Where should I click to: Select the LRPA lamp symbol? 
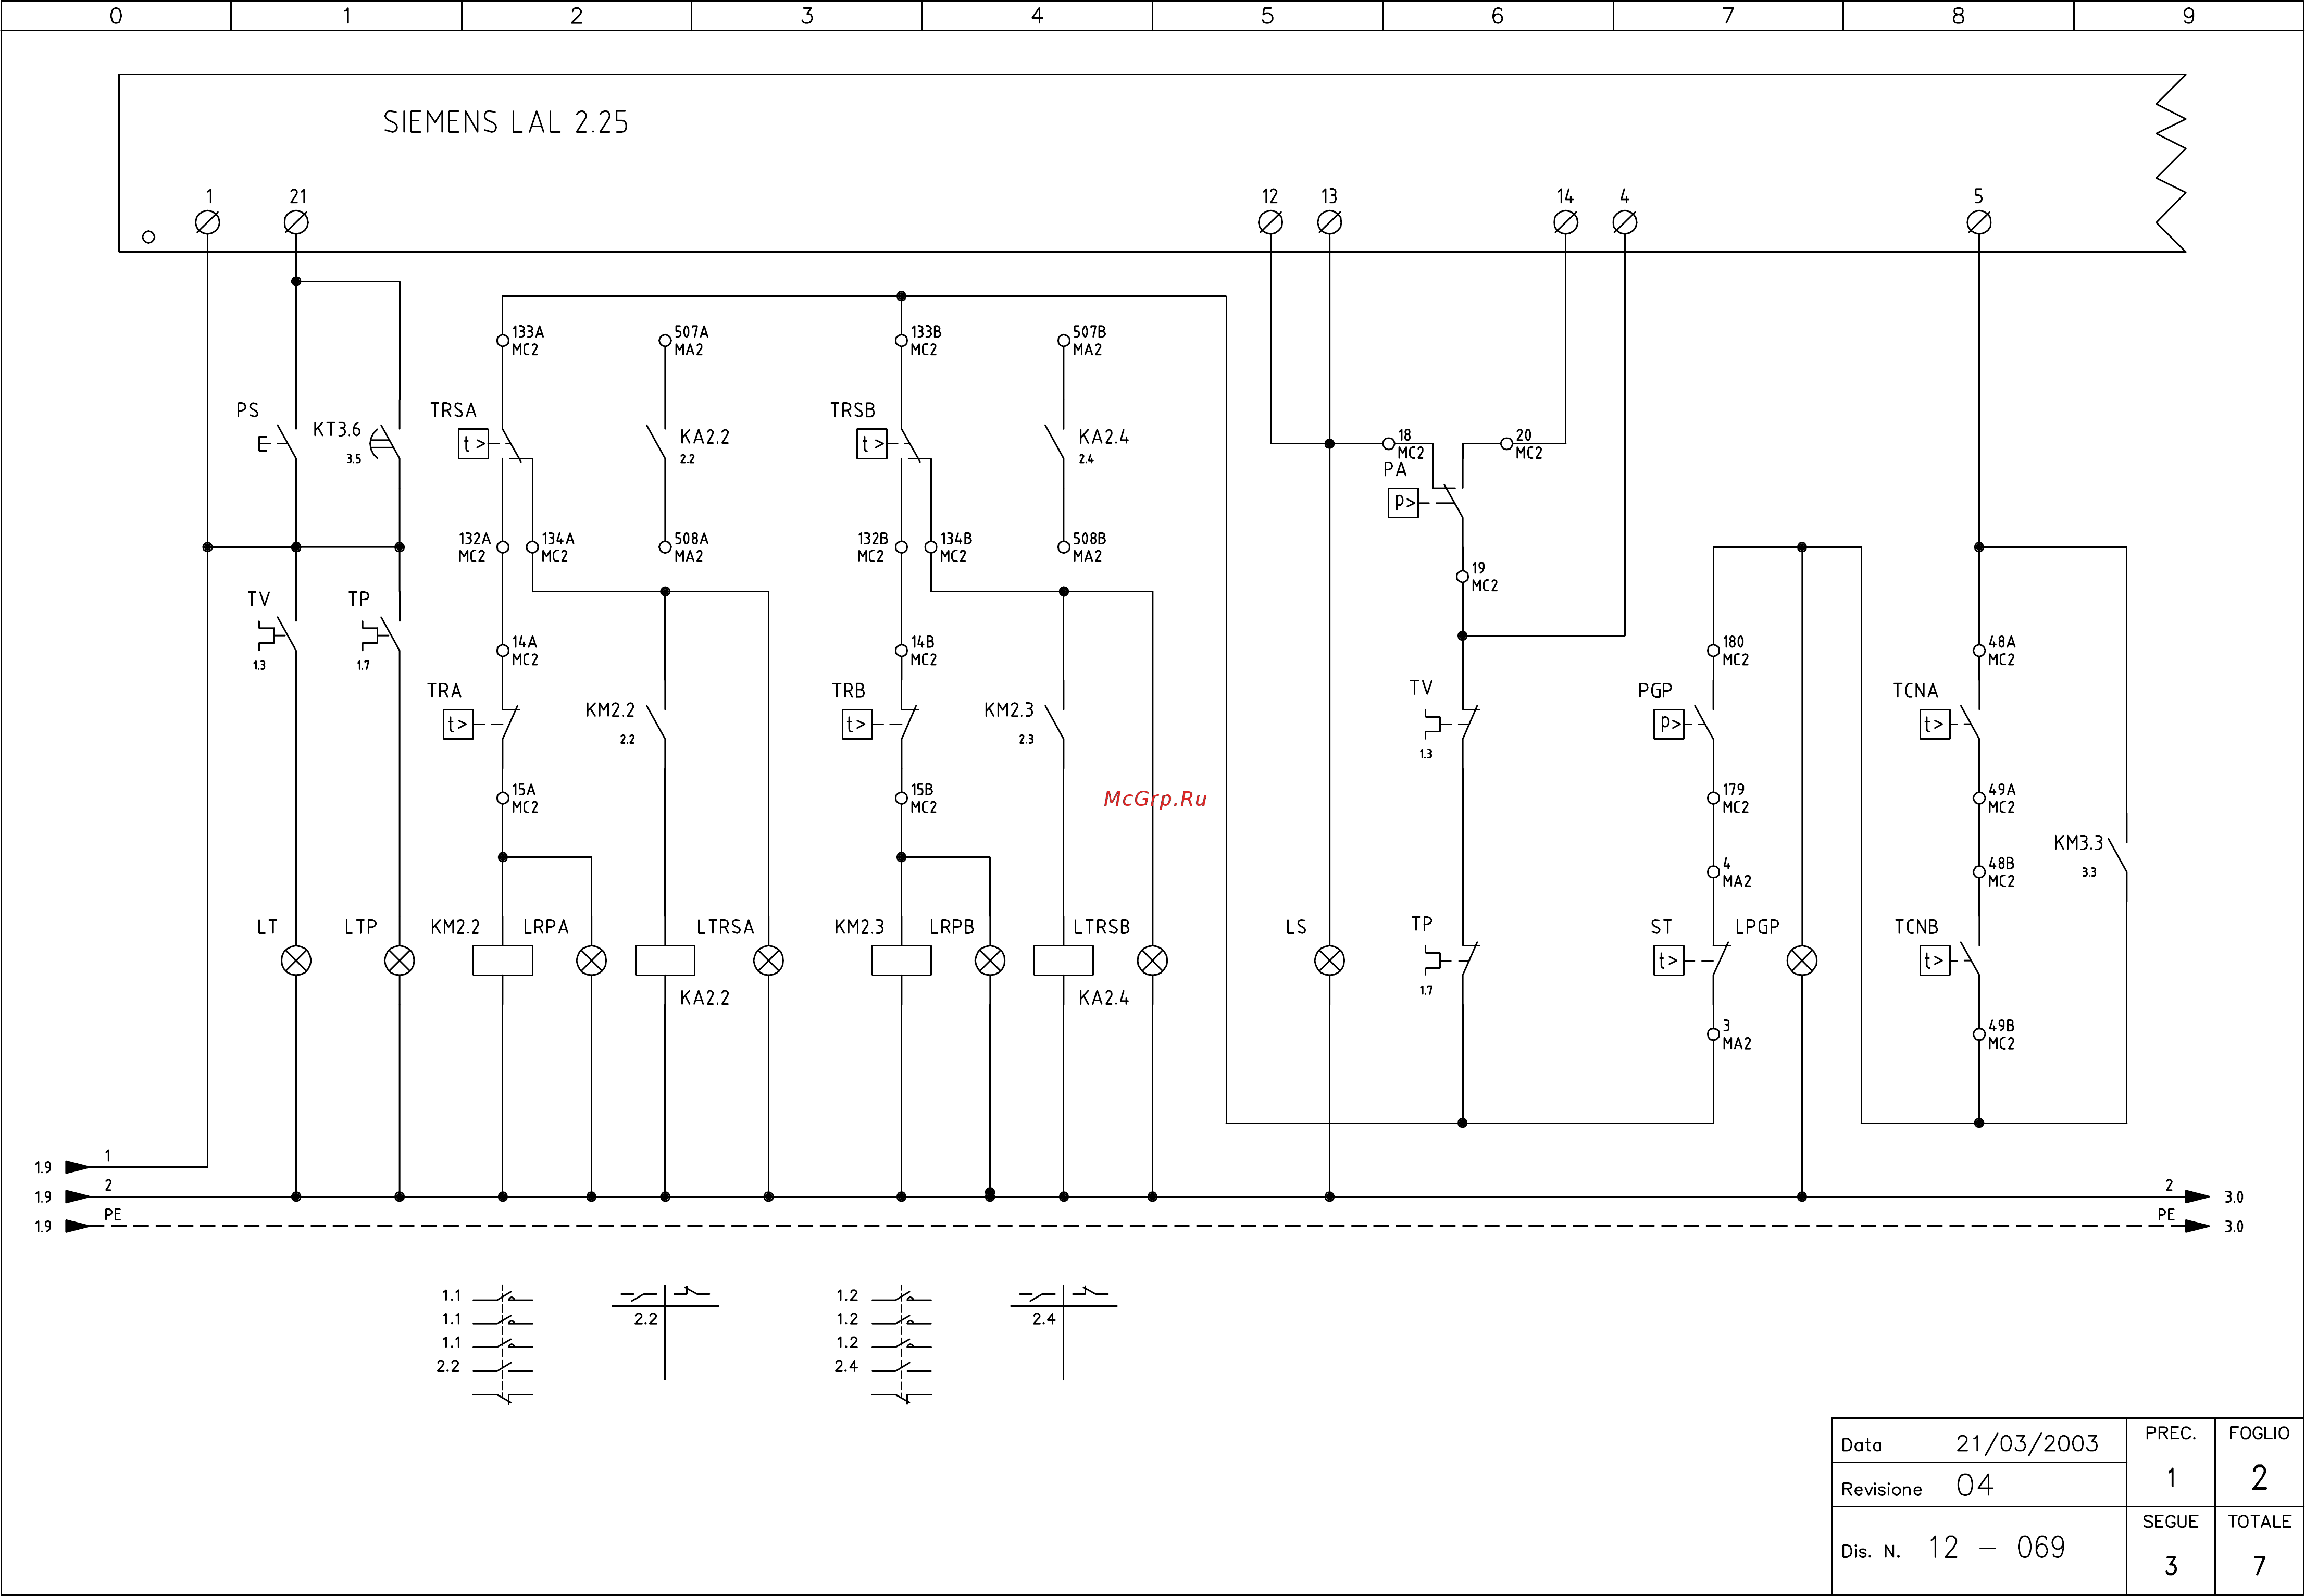(591, 961)
